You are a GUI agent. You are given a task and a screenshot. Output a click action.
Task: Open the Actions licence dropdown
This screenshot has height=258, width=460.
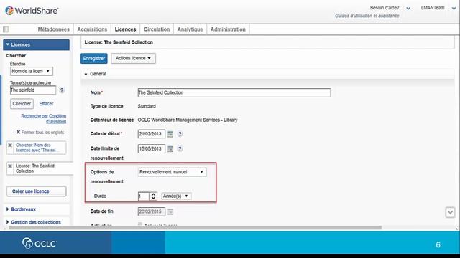click(x=133, y=58)
